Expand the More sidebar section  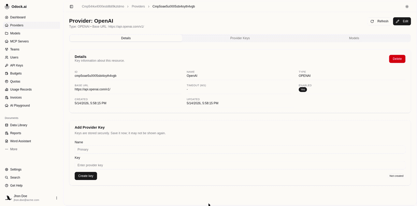coord(32,149)
